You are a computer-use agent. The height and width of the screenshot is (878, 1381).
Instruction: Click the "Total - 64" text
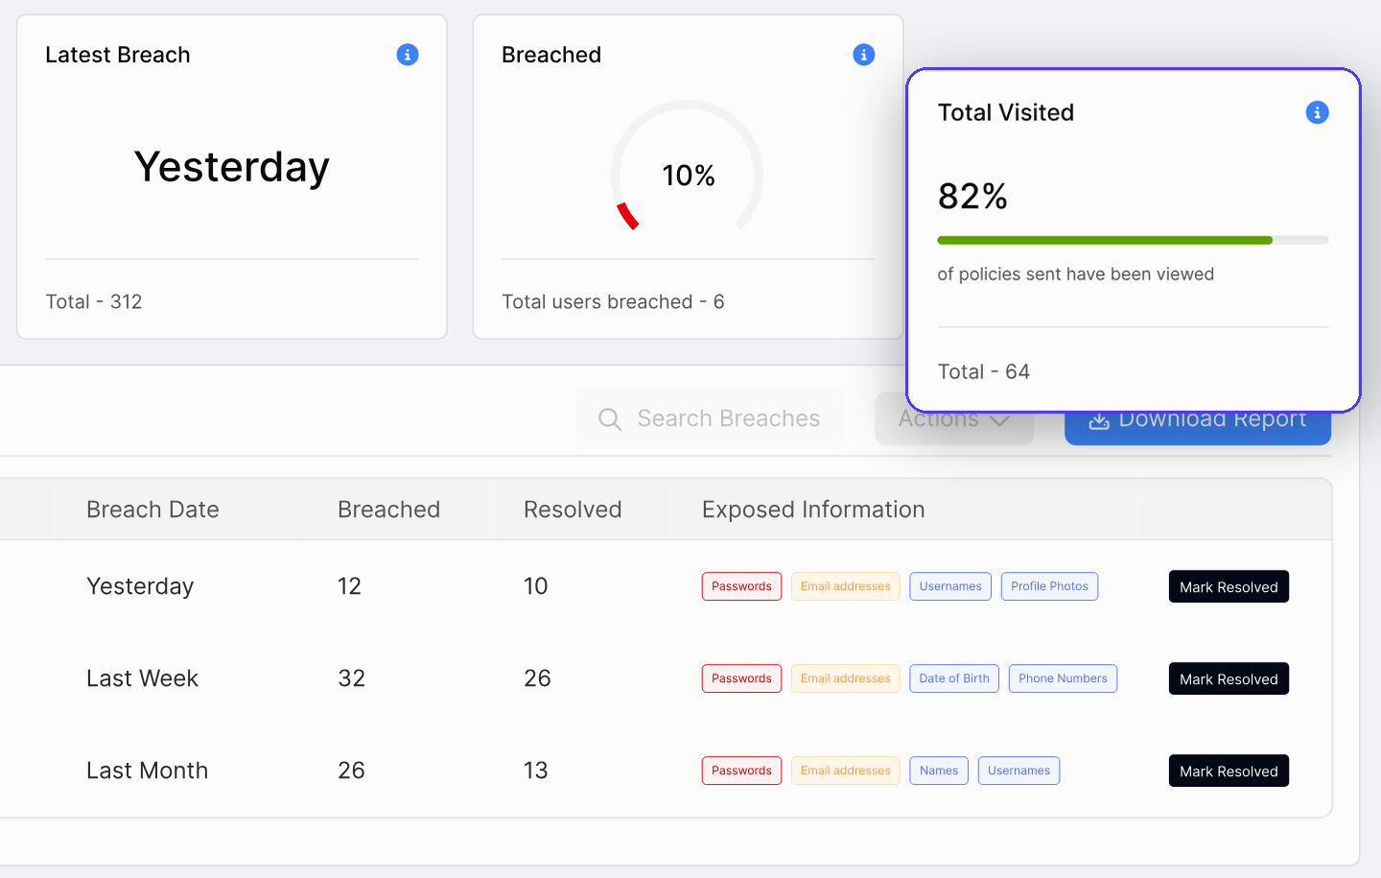tap(984, 371)
